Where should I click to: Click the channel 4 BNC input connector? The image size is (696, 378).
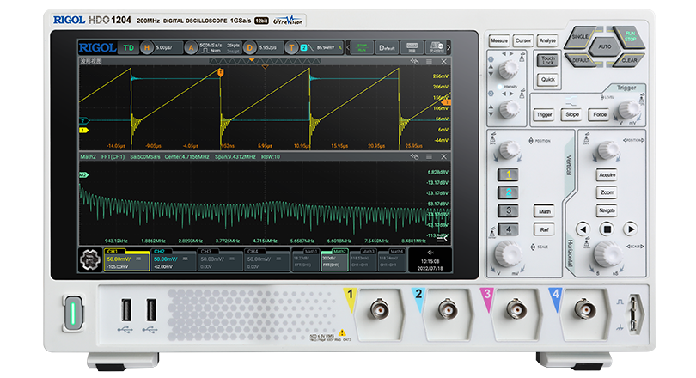(x=584, y=309)
